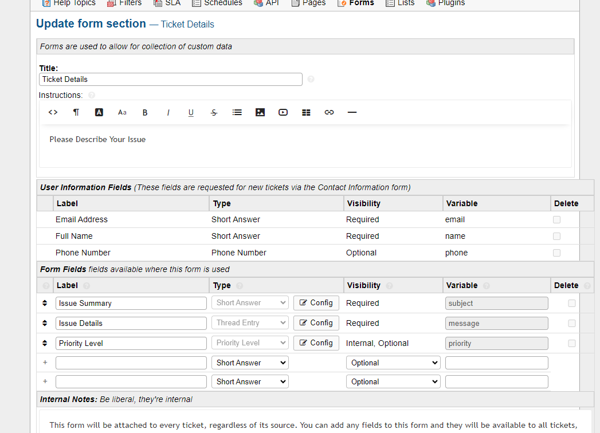The width and height of the screenshot is (600, 433).
Task: Click Config button for Issue Summary
Action: pos(316,303)
